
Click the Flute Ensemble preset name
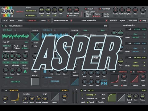89,20
